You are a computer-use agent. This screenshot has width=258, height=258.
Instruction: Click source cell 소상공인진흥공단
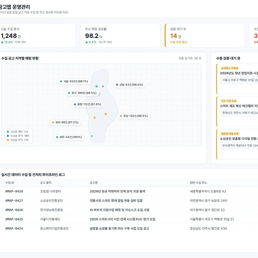pyautogui.click(x=52, y=200)
